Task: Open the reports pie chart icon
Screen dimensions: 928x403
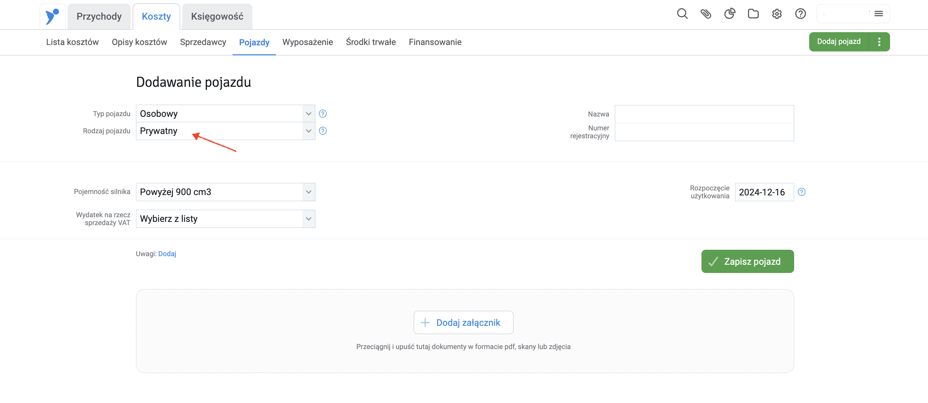Action: pos(729,14)
